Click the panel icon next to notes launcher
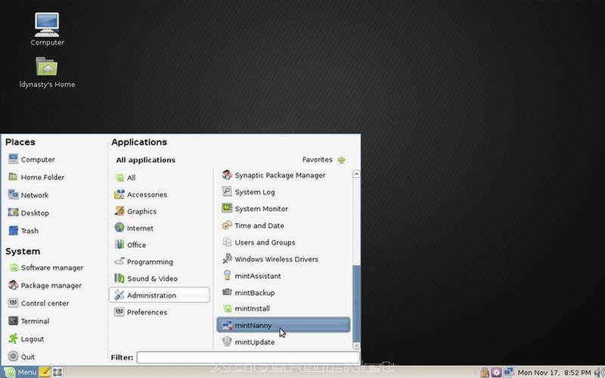The height and width of the screenshot is (378, 605). click(x=57, y=372)
